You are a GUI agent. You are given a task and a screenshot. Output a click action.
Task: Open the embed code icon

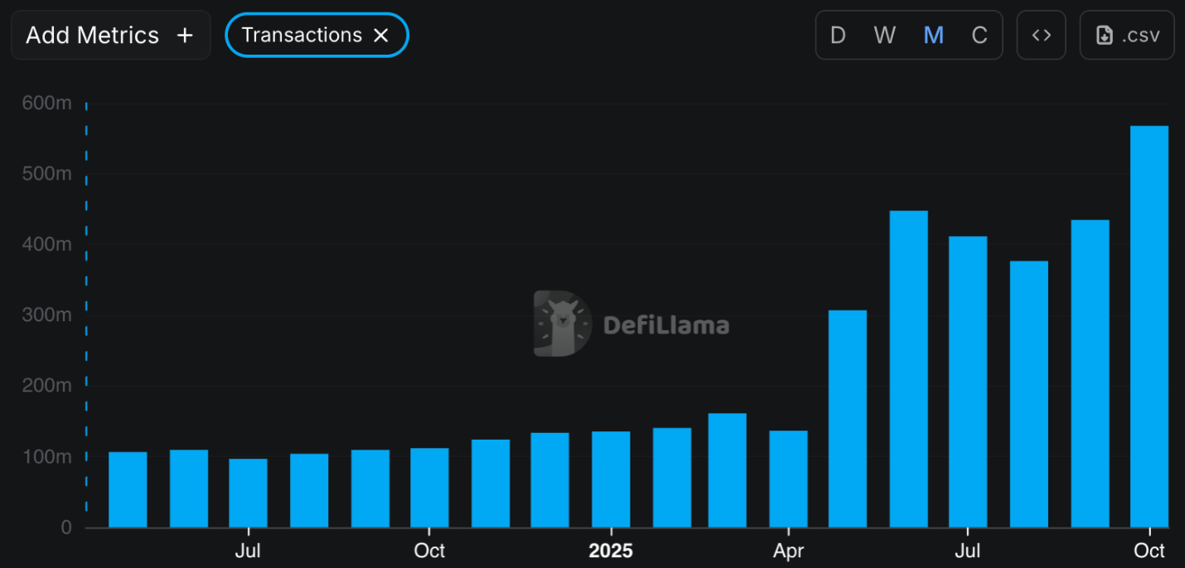click(x=1041, y=35)
